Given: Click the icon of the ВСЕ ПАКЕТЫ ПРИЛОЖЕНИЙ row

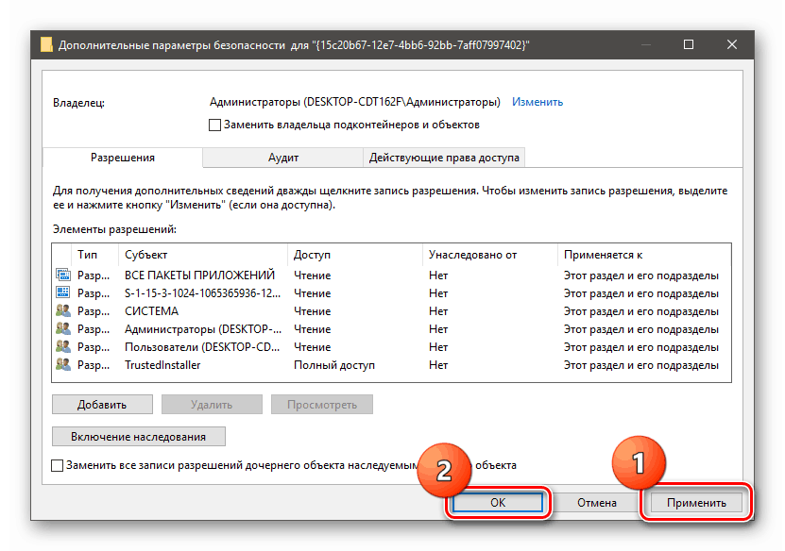Looking at the screenshot, I should pyautogui.click(x=63, y=275).
